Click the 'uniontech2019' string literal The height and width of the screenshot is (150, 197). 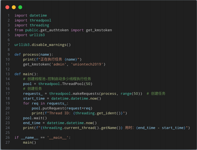click(87, 64)
